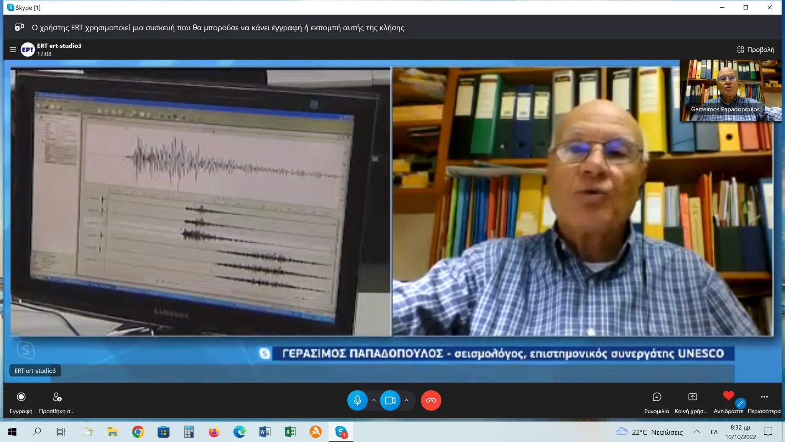Open Excel from the taskbar
This screenshot has height=442, width=785.
pos(290,432)
